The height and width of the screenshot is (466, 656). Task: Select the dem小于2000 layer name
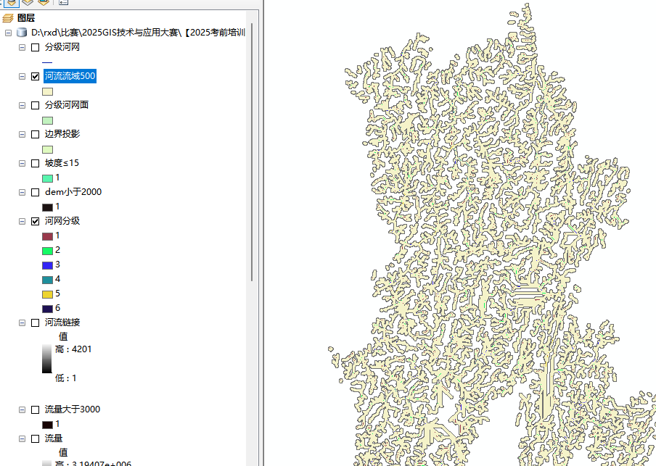click(73, 192)
